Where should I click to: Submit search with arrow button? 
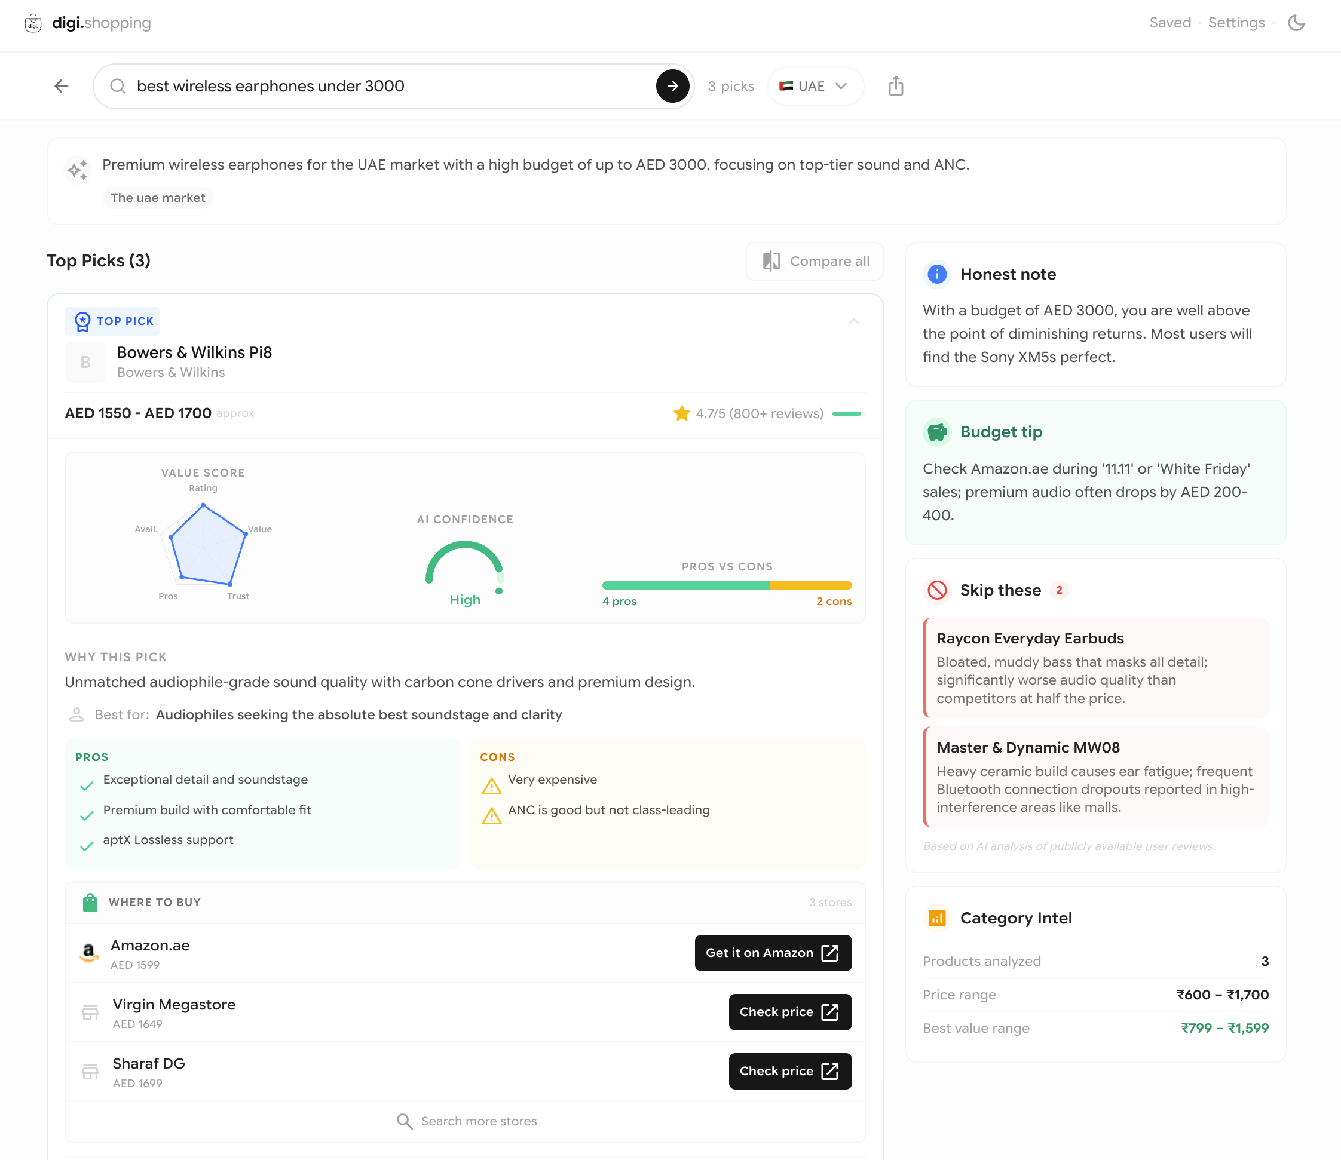point(672,86)
